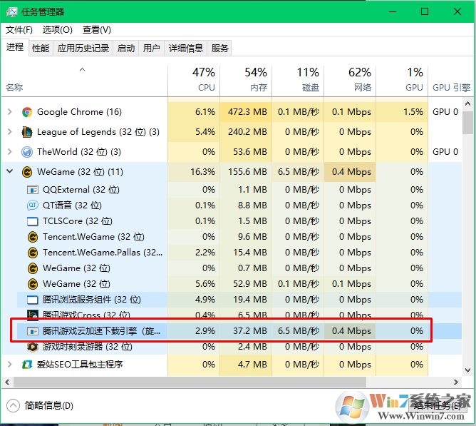Switch to the 用户 tab
Image resolution: width=476 pixels, height=426 pixels.
(x=152, y=48)
